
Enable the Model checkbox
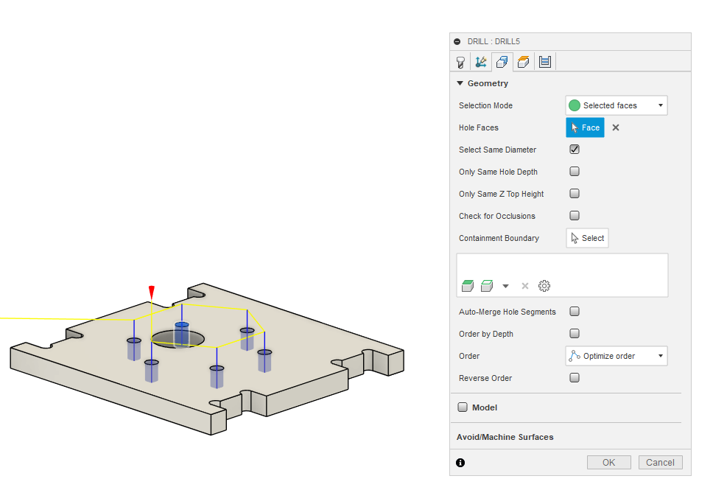(x=463, y=407)
